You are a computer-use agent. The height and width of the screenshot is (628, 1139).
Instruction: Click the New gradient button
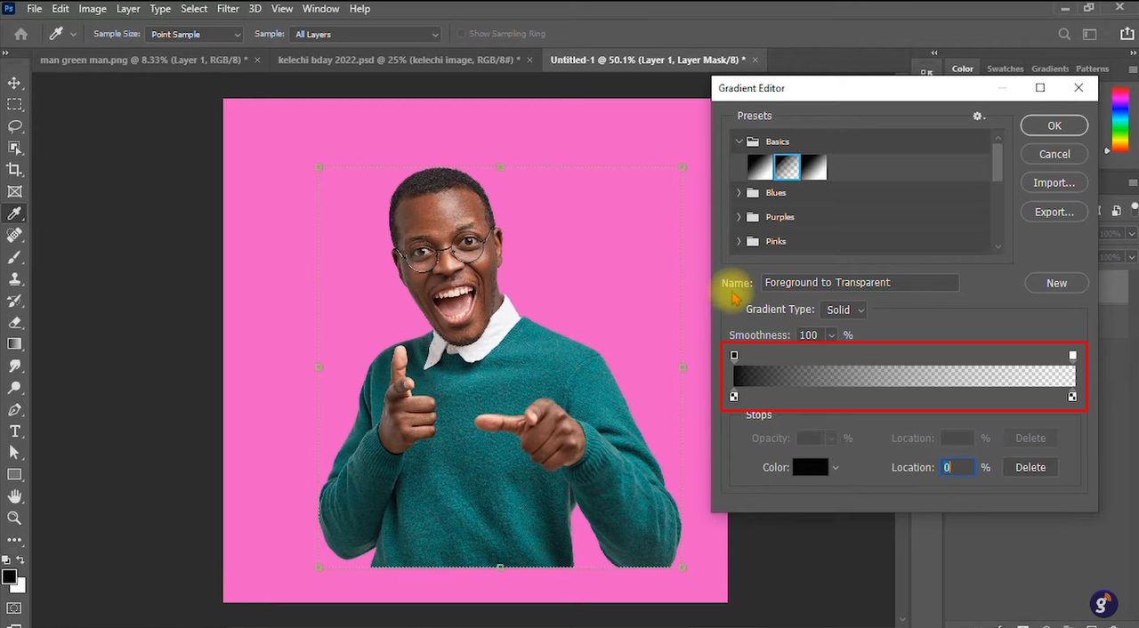click(1056, 283)
